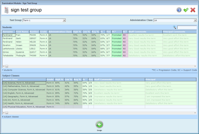Click the Subject Class column header
The height and width of the screenshot is (134, 199).
[x=24, y=80]
